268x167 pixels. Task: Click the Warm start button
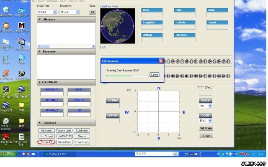click(x=64, y=131)
